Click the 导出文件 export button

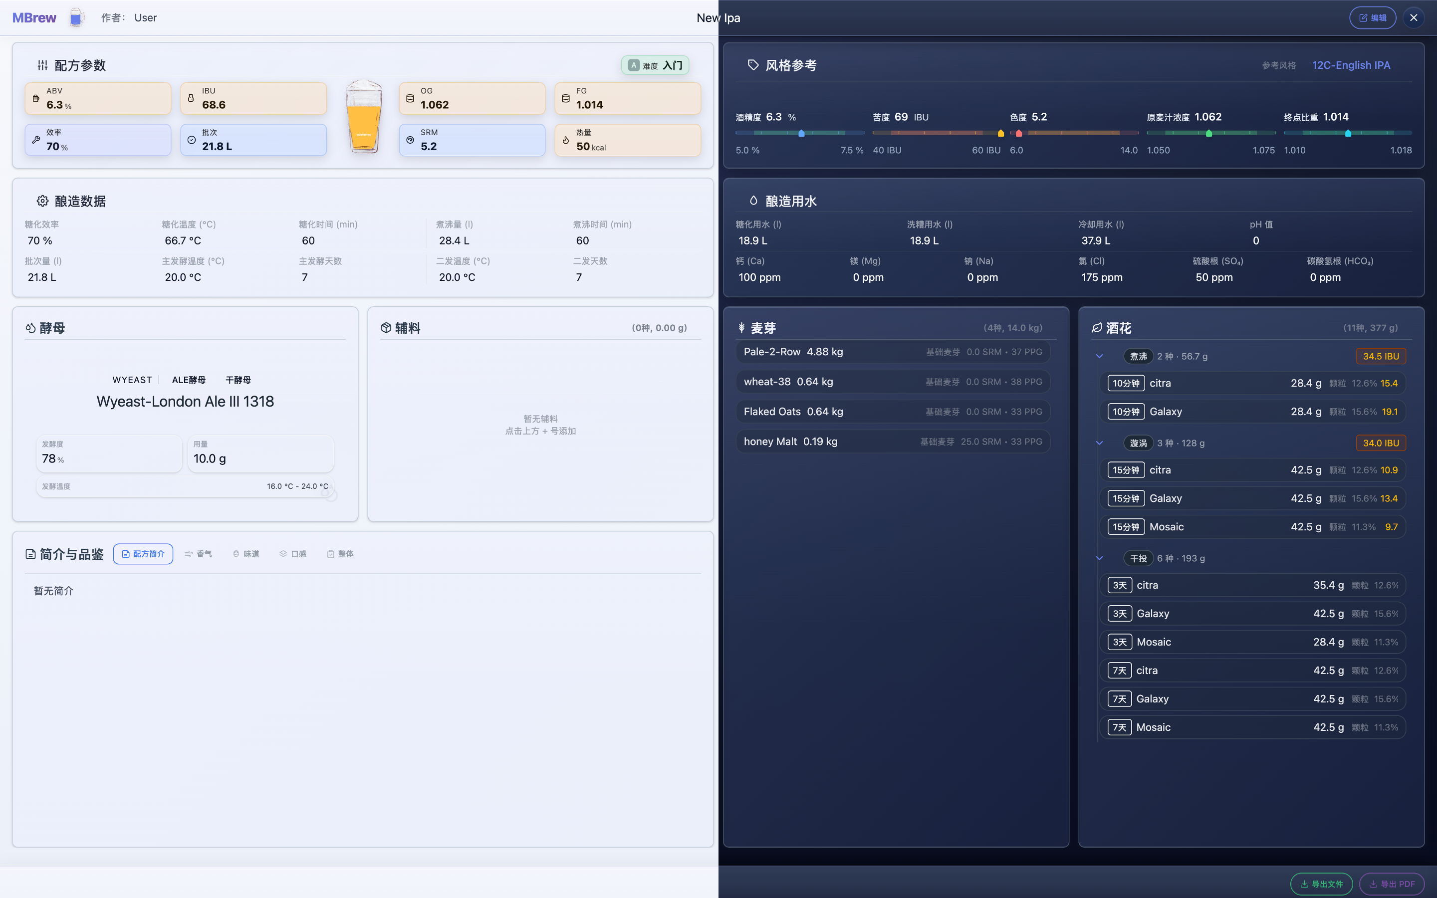tap(1321, 884)
